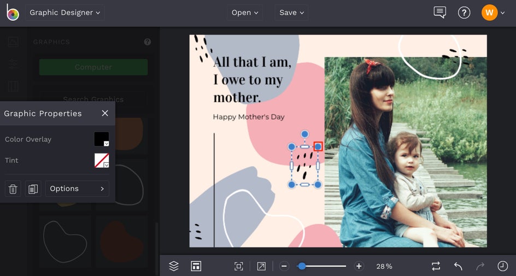
Task: Click the fit-to-screen icon
Action: pos(238,266)
